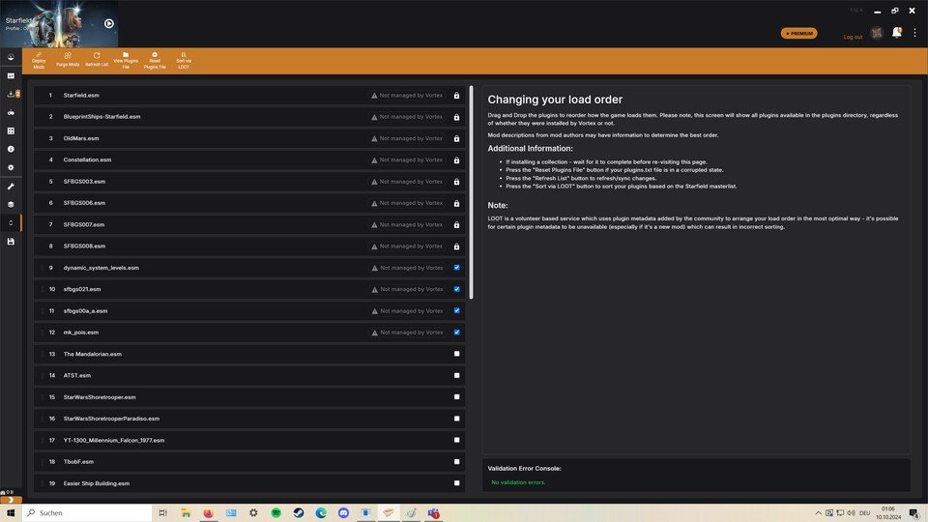The image size is (928, 522).
Task: Select the Load Order sidebar icon
Action: click(x=11, y=223)
